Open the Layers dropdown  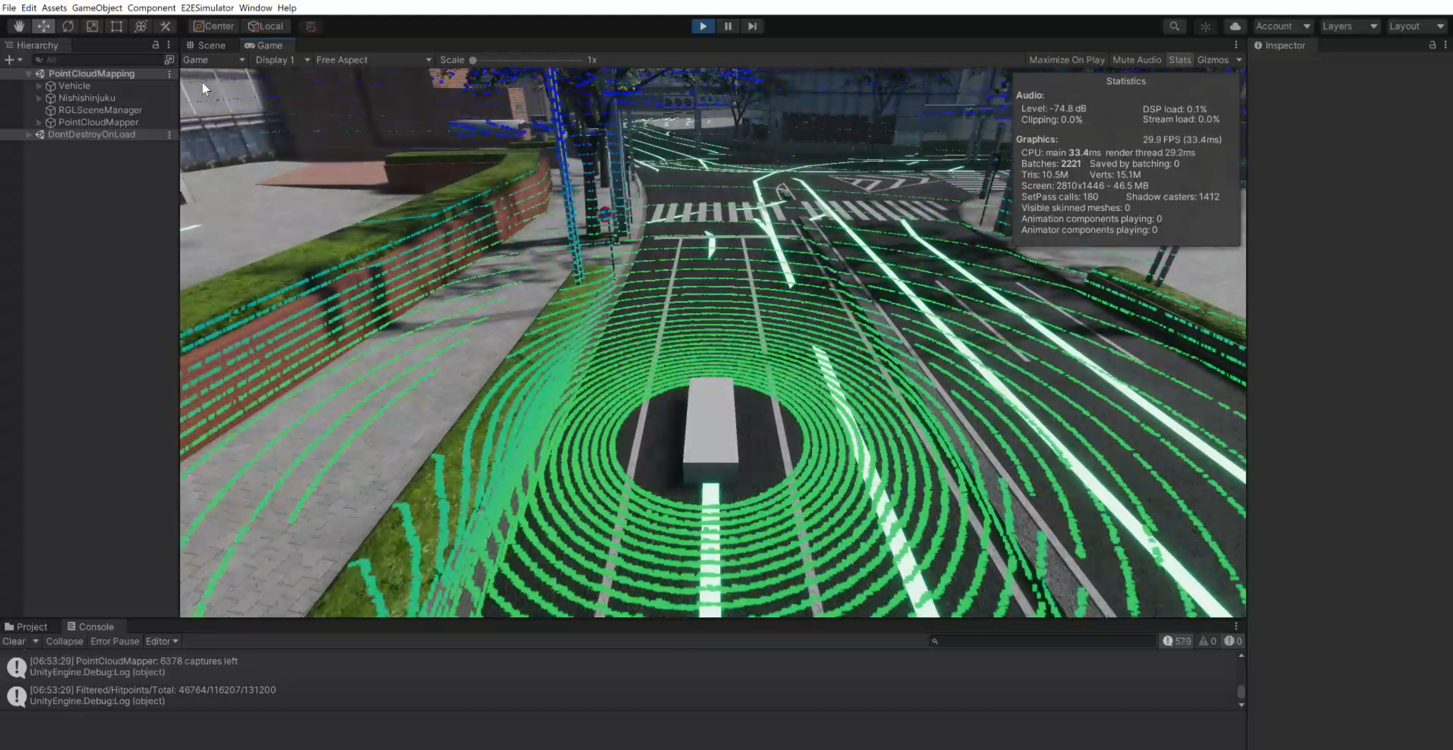pos(1349,26)
